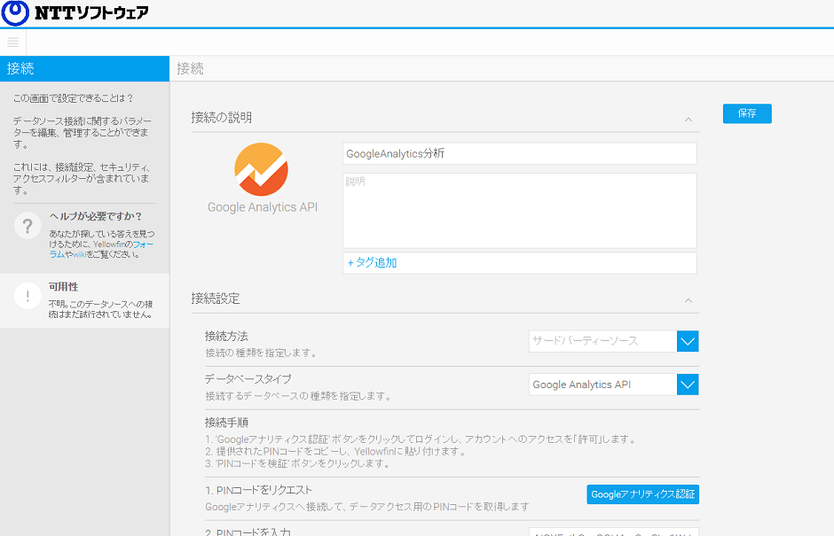
Task: Click the + タグ追加 link
Action: click(x=373, y=262)
